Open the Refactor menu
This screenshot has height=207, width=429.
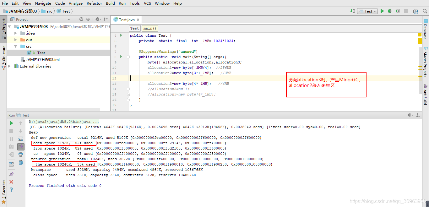(94, 3)
